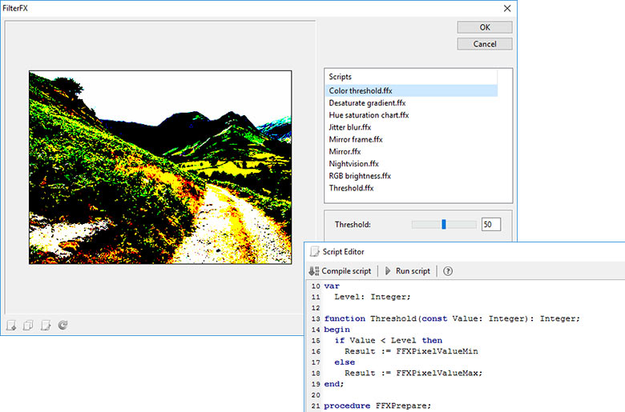The width and height of the screenshot is (625, 412).
Task: Click 'Result := FFXPixelValueMin' code line
Action: [411, 351]
